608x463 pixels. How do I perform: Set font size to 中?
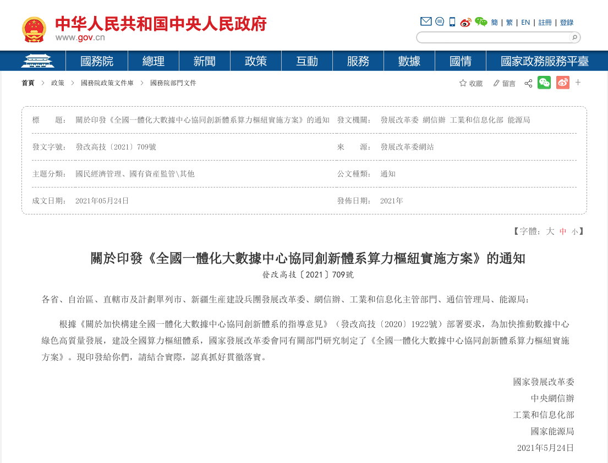(563, 232)
